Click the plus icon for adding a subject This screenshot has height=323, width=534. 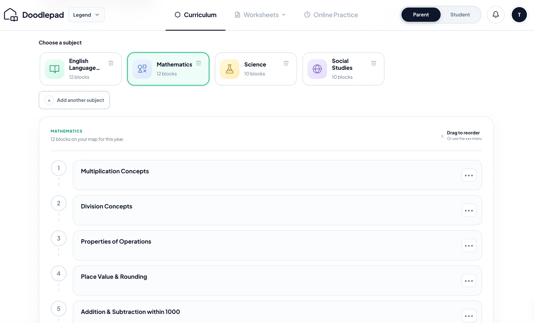(x=49, y=100)
